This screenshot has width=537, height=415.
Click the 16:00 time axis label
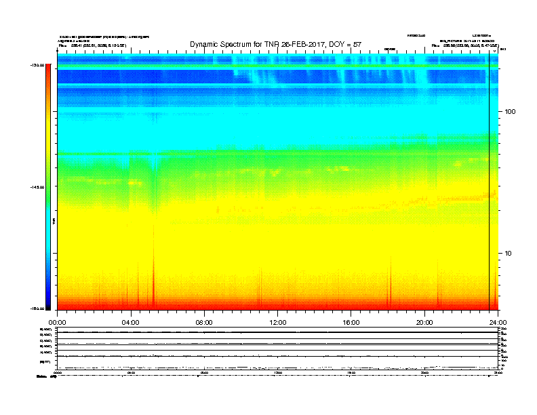click(351, 322)
